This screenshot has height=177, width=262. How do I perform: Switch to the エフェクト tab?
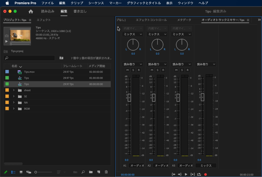(44, 20)
